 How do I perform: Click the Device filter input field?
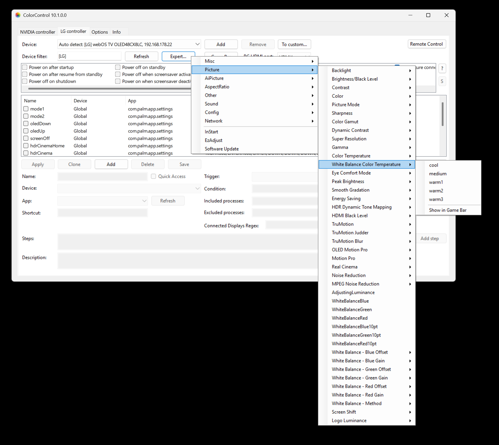tap(89, 56)
